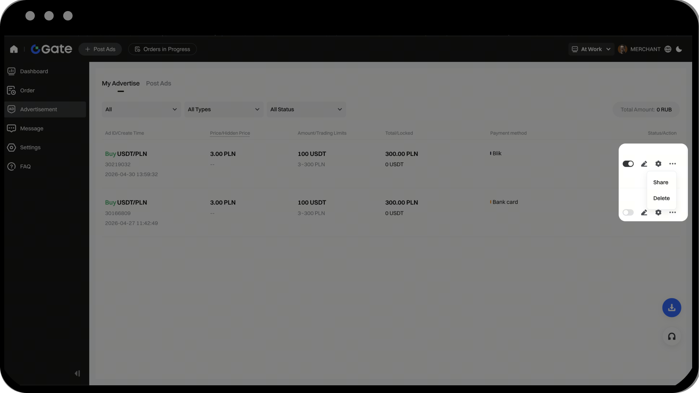
Task: Click the home icon in top bar
Action: [x=14, y=49]
